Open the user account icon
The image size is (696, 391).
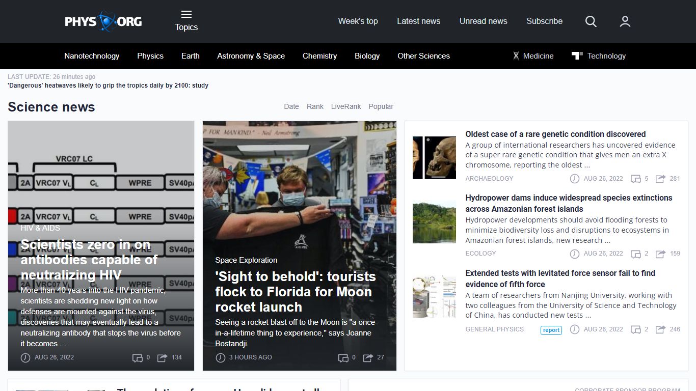(625, 21)
